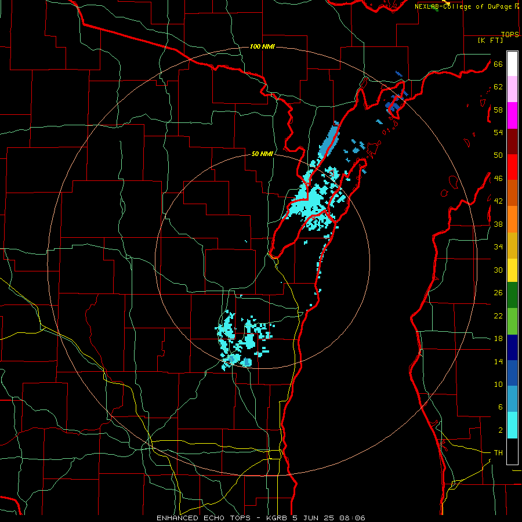Click the white swatch atop the tops legend
This screenshot has width=522, height=522.
coord(512,64)
